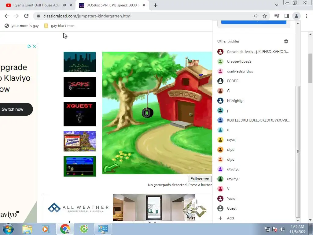
Task: Click the green arrow in the game
Action: tap(111, 168)
